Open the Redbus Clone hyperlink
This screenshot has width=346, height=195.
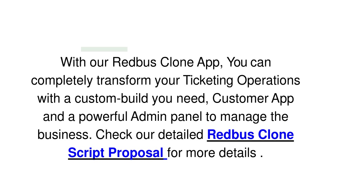250,134
